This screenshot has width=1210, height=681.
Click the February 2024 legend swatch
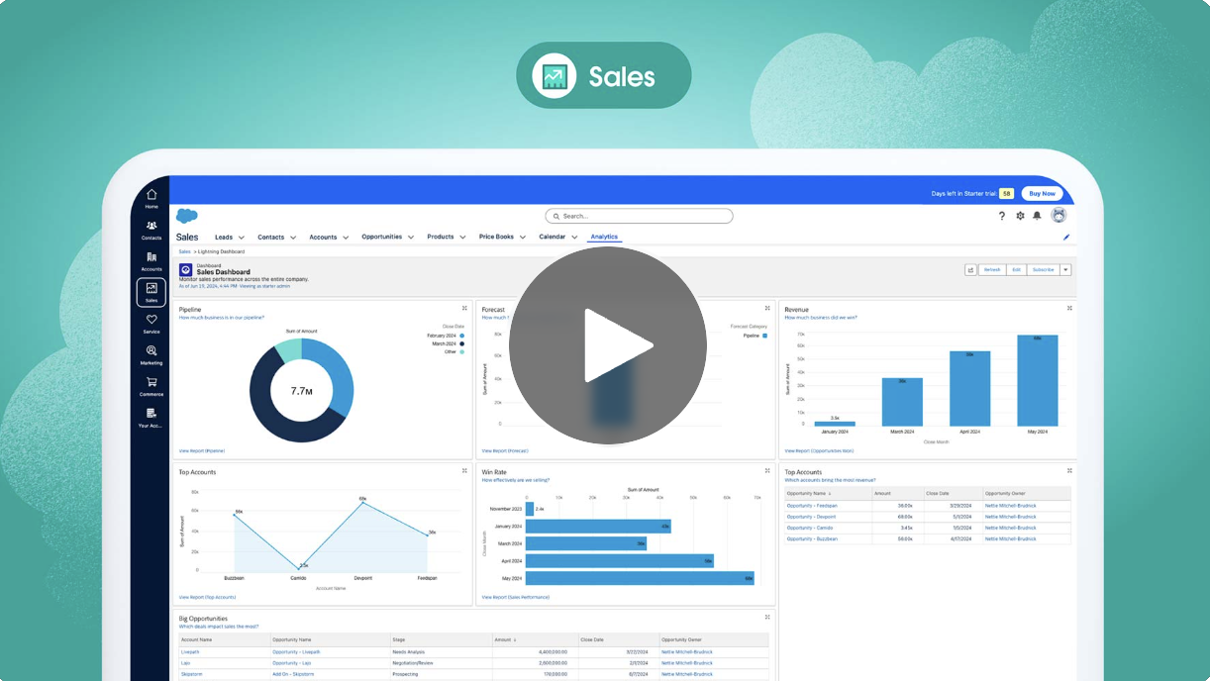pyautogui.click(x=461, y=337)
